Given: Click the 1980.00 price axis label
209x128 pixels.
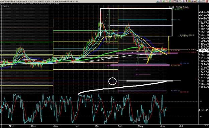Looking at the screenshot, I should coord(204,26).
